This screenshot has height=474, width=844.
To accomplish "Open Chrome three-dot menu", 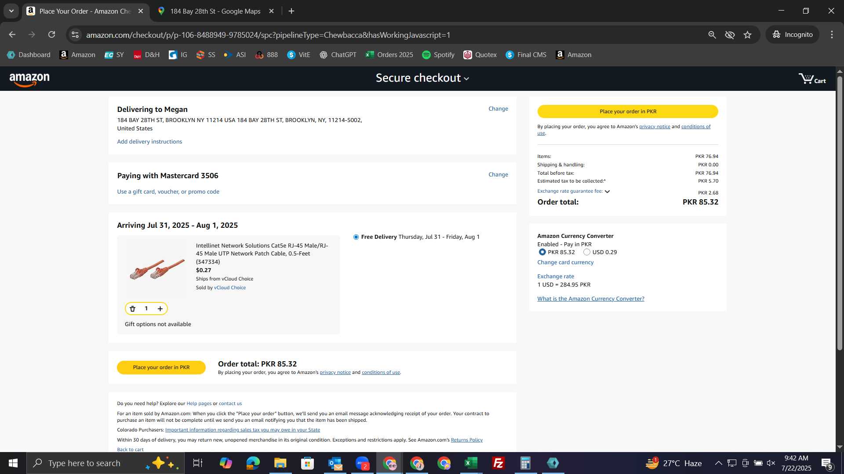I will 832,35.
